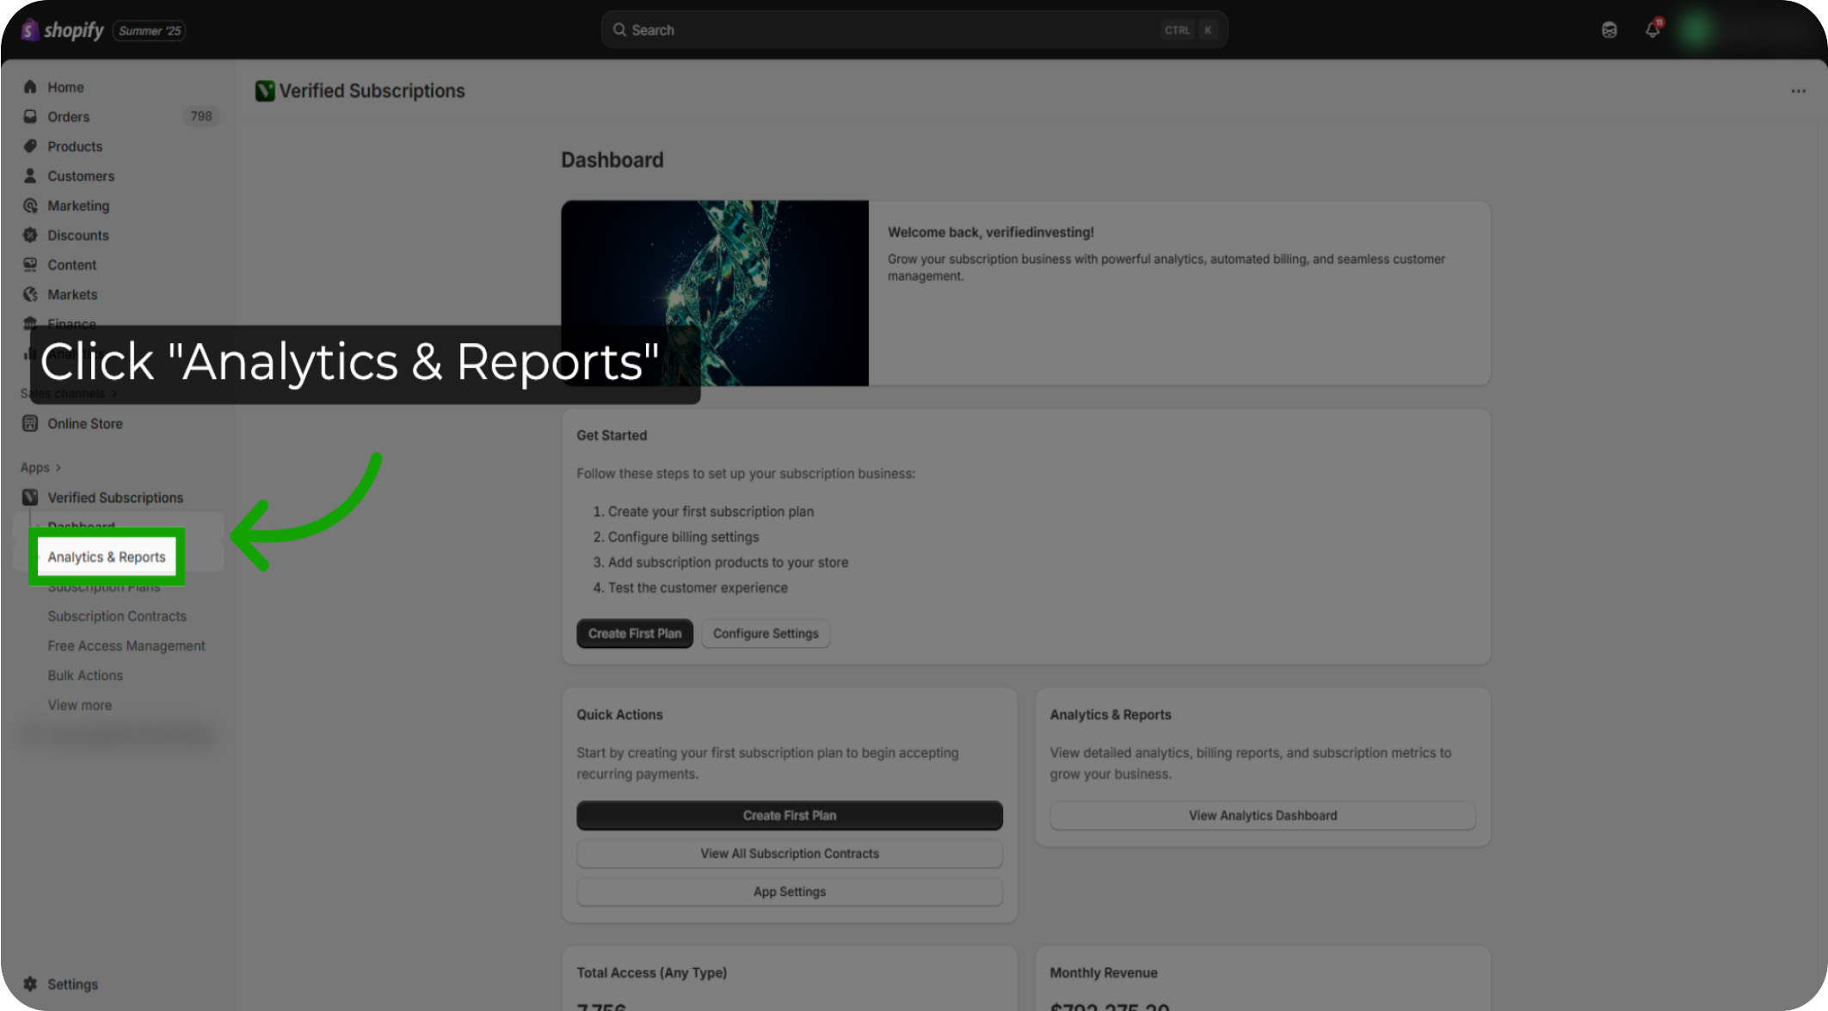Click View All Subscription Contracts

(x=790, y=854)
